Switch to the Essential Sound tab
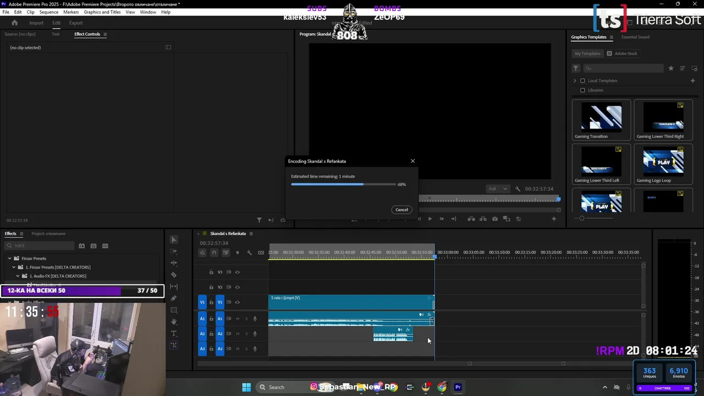The image size is (704, 396). [x=635, y=37]
